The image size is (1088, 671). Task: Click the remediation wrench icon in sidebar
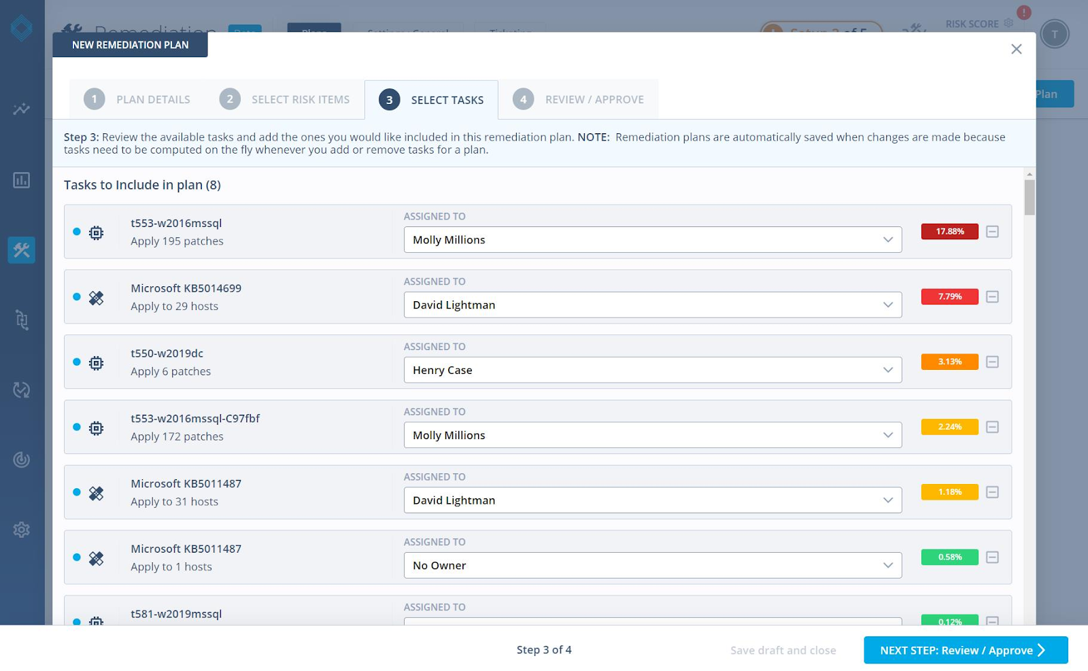point(22,250)
